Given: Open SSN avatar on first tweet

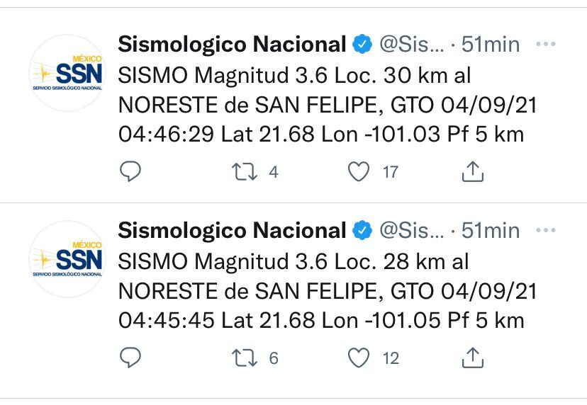Looking at the screenshot, I should pyautogui.click(x=68, y=73).
